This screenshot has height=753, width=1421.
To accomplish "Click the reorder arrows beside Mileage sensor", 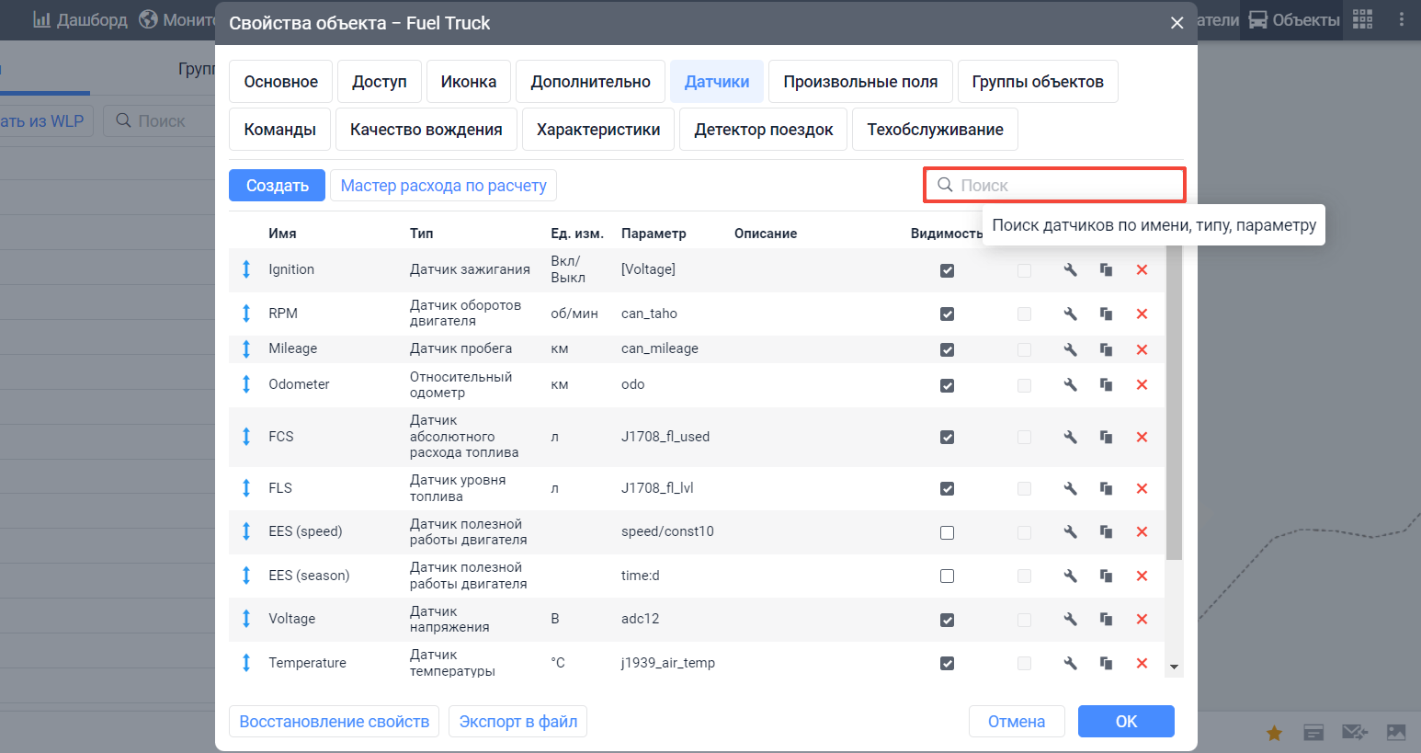I will click(x=246, y=348).
